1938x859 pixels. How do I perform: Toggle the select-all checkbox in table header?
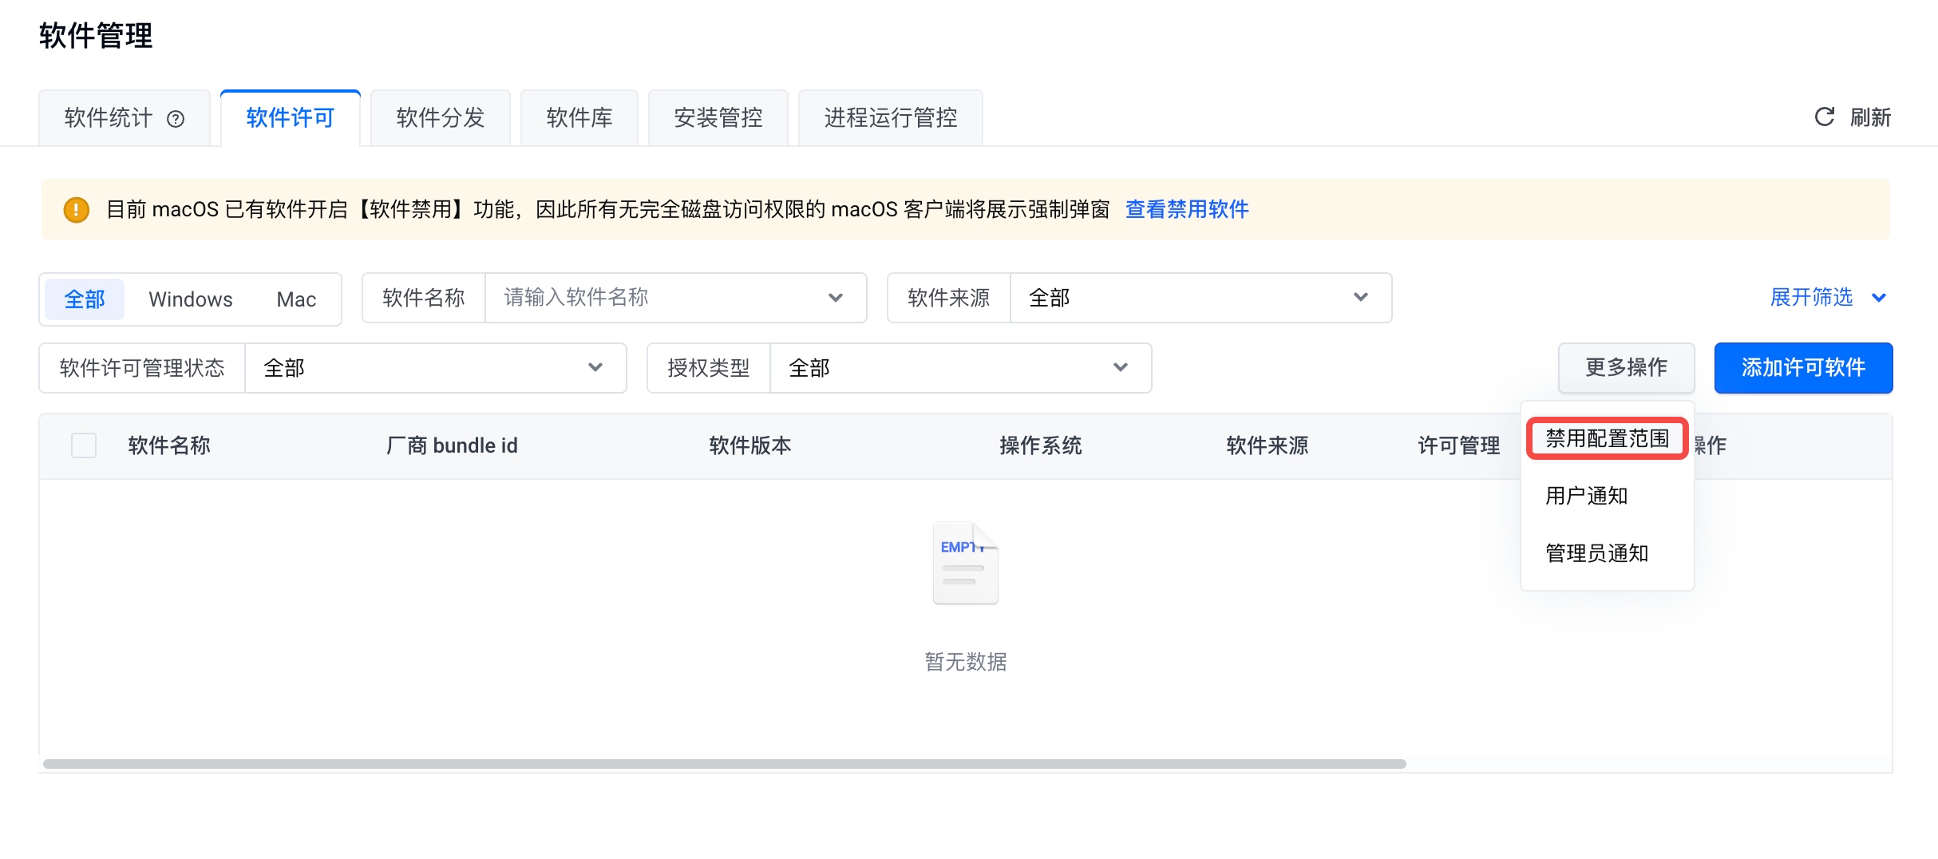[84, 445]
